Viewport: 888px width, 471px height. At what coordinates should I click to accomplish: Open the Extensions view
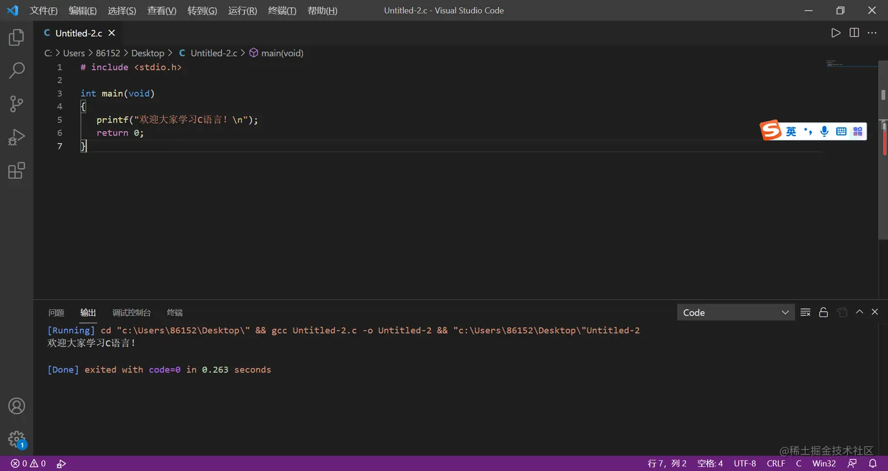(x=16, y=171)
